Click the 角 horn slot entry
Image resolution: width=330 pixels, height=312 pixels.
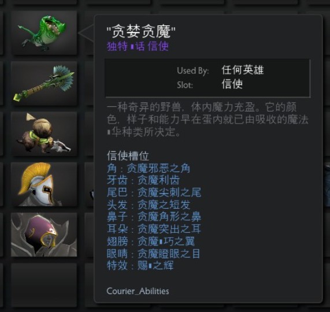tap(149, 168)
